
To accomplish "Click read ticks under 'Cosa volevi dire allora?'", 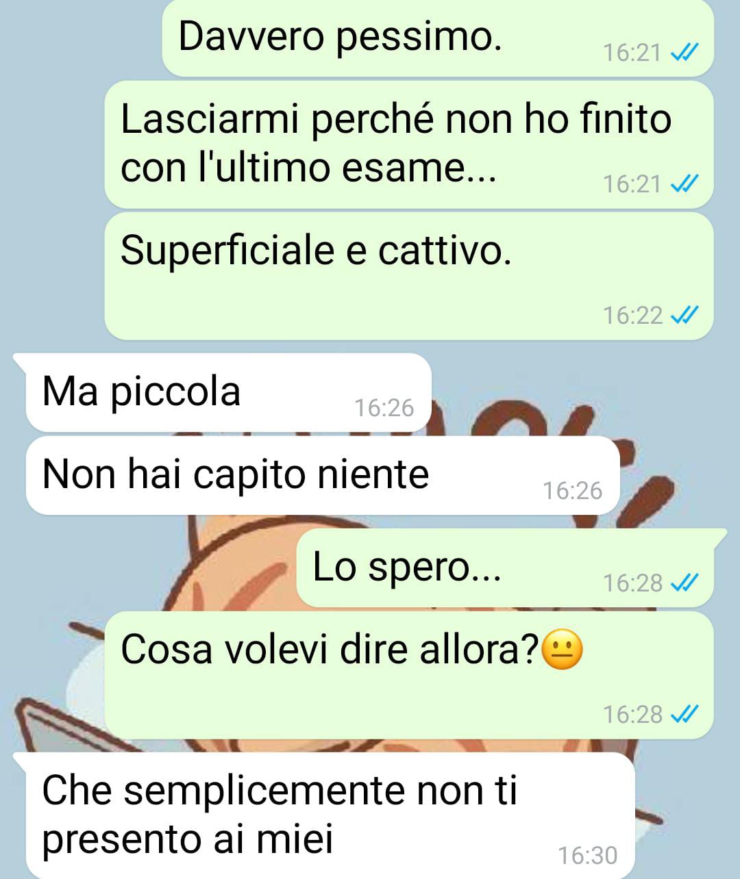I will click(684, 715).
